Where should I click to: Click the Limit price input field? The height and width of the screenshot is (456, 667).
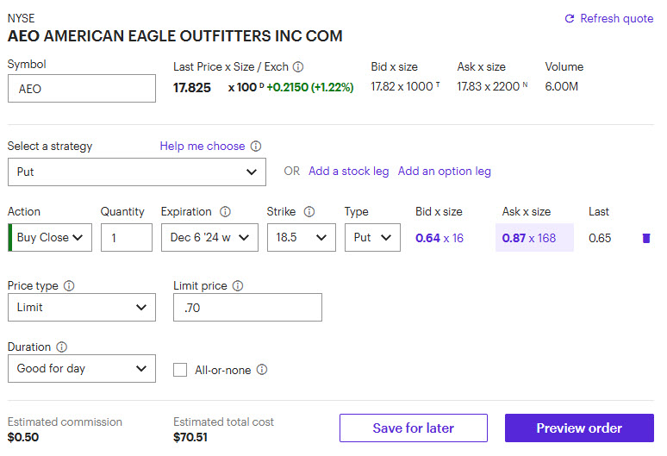pyautogui.click(x=248, y=308)
